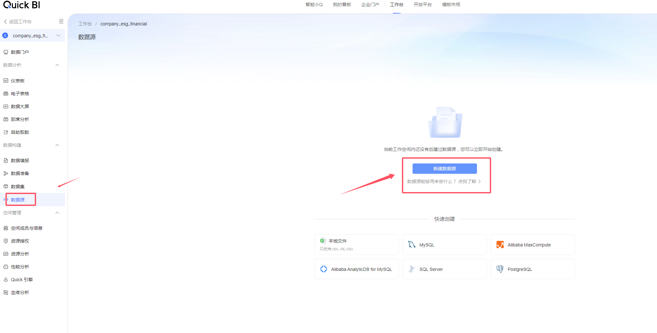This screenshot has width=657, height=333.
Task: Click the 性能分析 gauge icon
Action: point(6,267)
